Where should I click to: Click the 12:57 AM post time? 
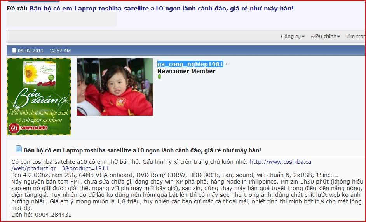(60, 51)
